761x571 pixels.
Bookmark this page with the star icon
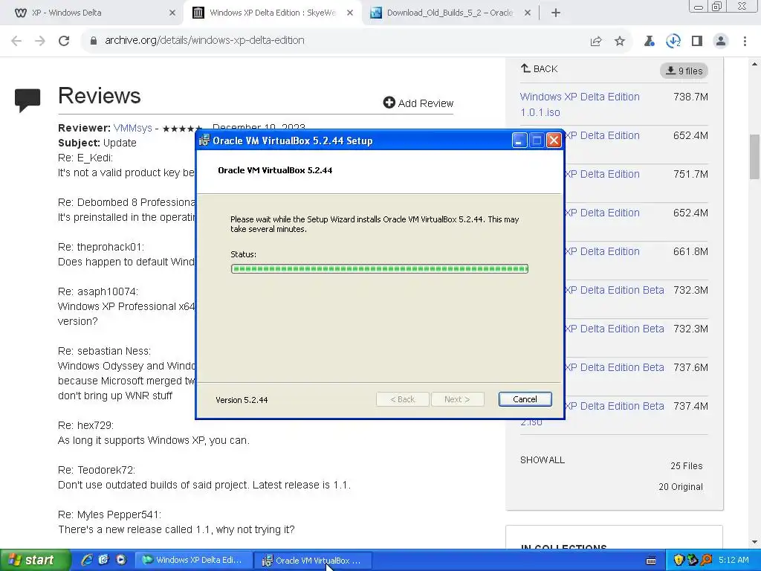(620, 42)
